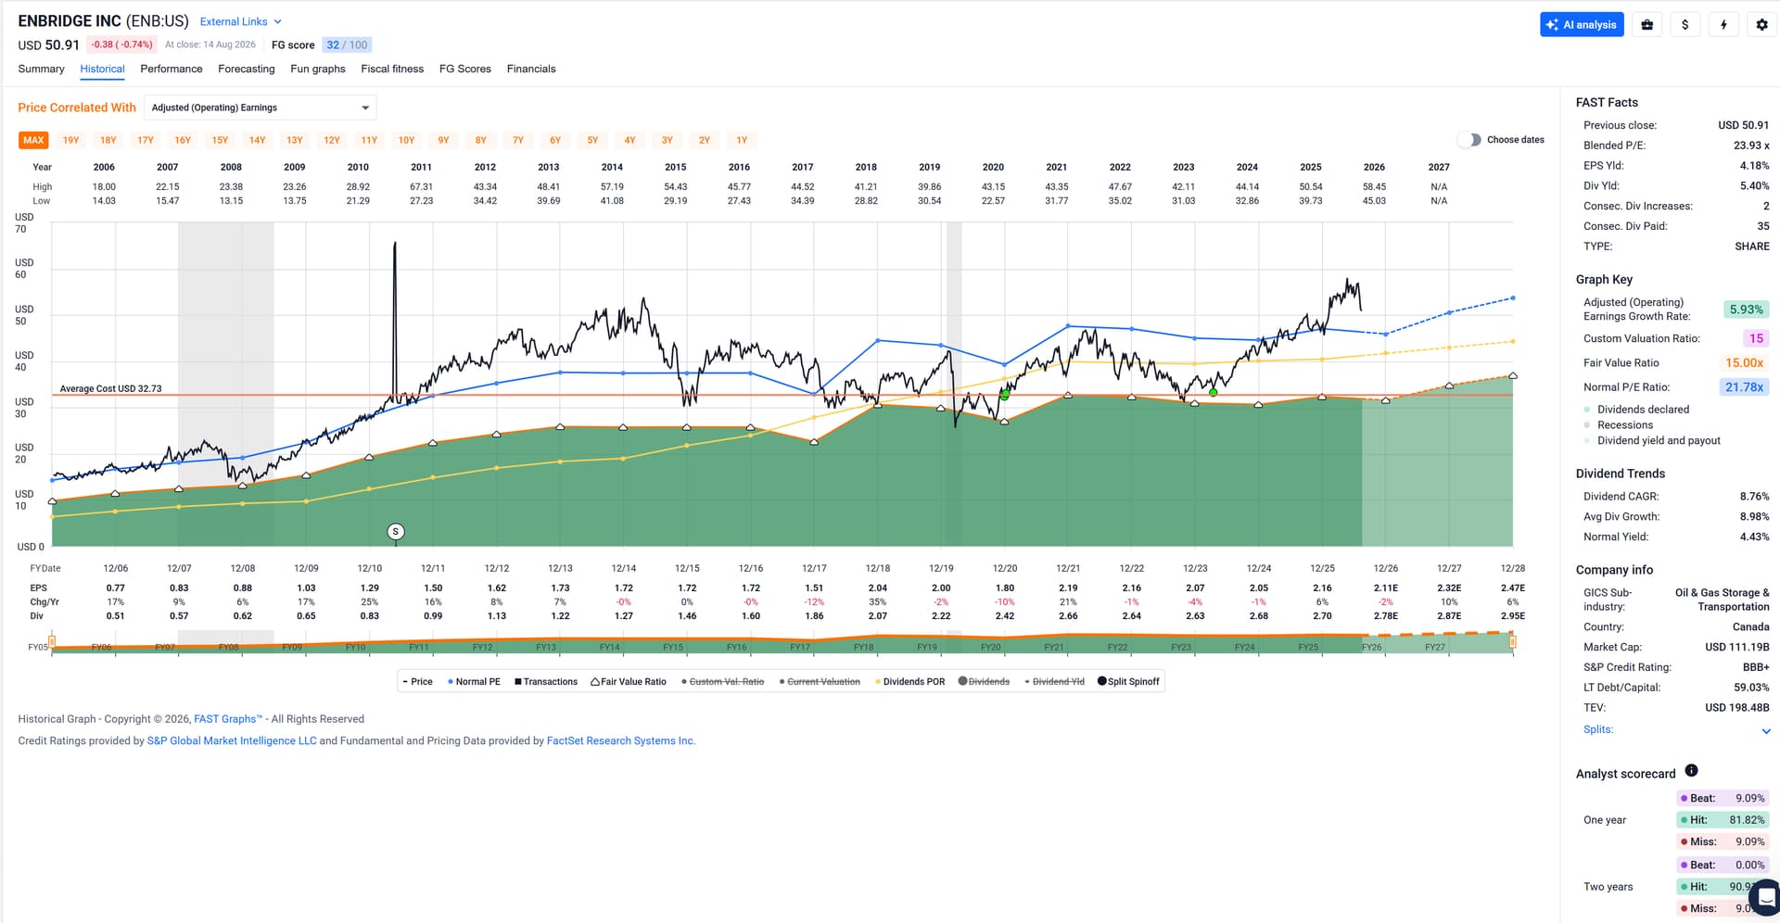Viewport: 1780px width, 923px height.
Task: Toggle Dividends declared in Graph Key
Action: point(1636,410)
